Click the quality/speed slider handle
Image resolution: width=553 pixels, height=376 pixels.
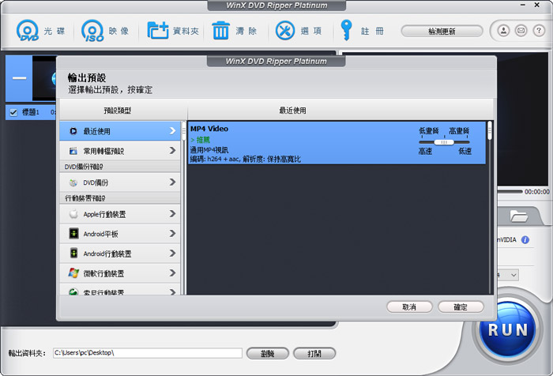445,142
